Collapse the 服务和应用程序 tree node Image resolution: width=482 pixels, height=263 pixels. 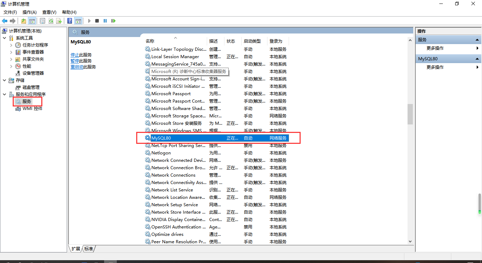(4, 94)
